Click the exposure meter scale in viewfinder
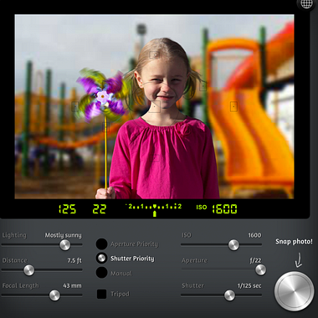Image resolution: width=318 pixels, height=318 pixels. (x=154, y=210)
